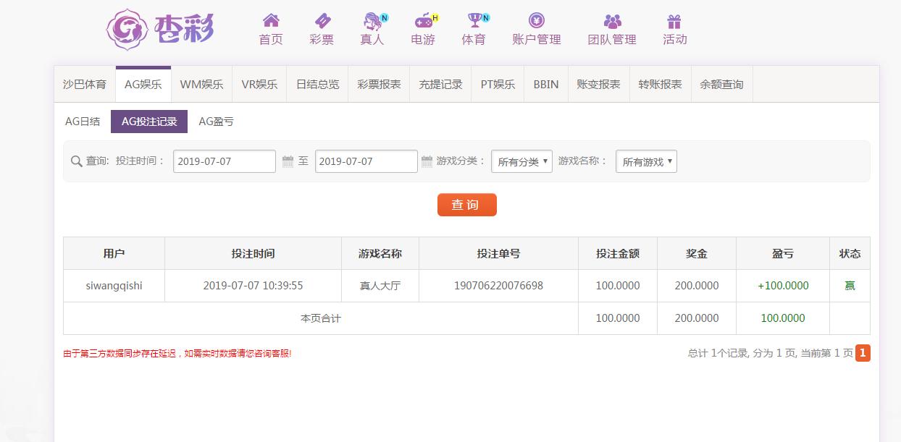Open the 充提记录 tab
Viewport: 901px width, 442px height.
click(440, 84)
